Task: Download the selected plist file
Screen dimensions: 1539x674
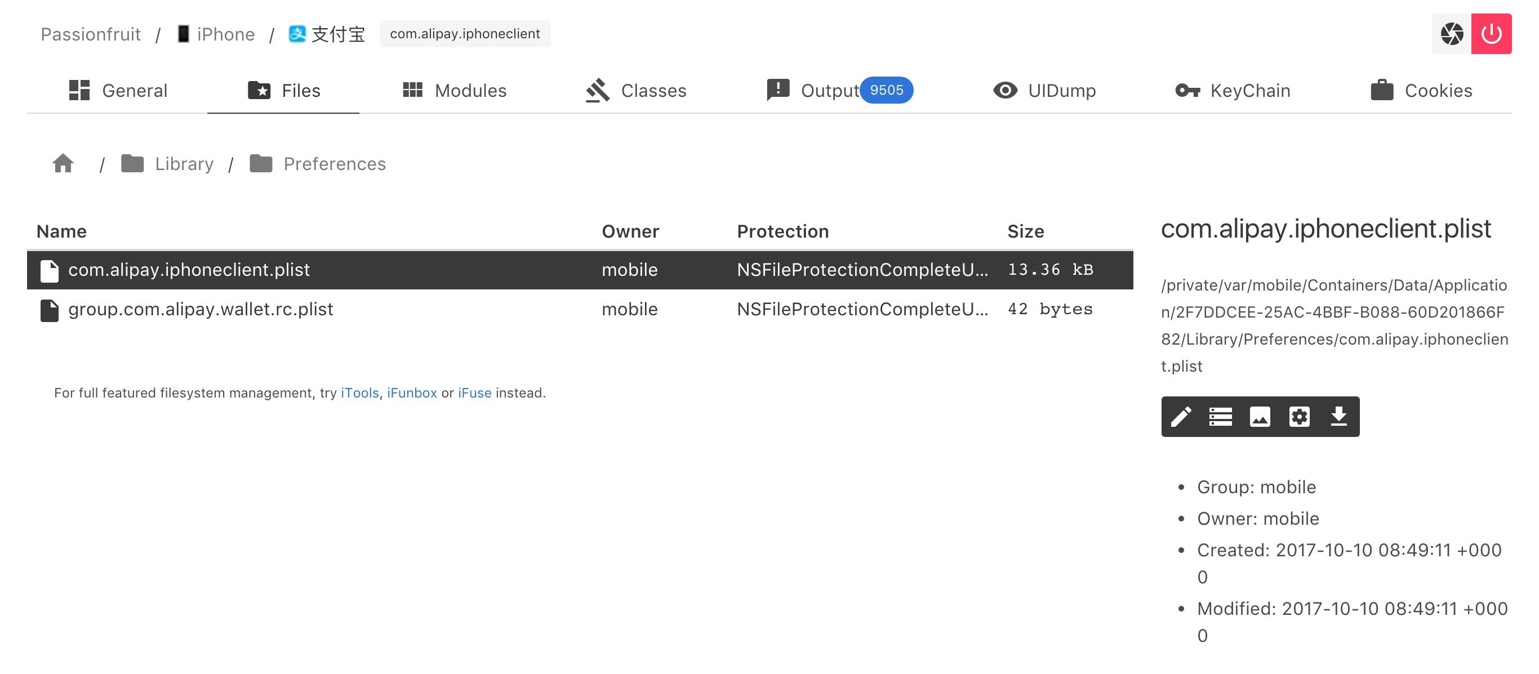Action: point(1339,417)
